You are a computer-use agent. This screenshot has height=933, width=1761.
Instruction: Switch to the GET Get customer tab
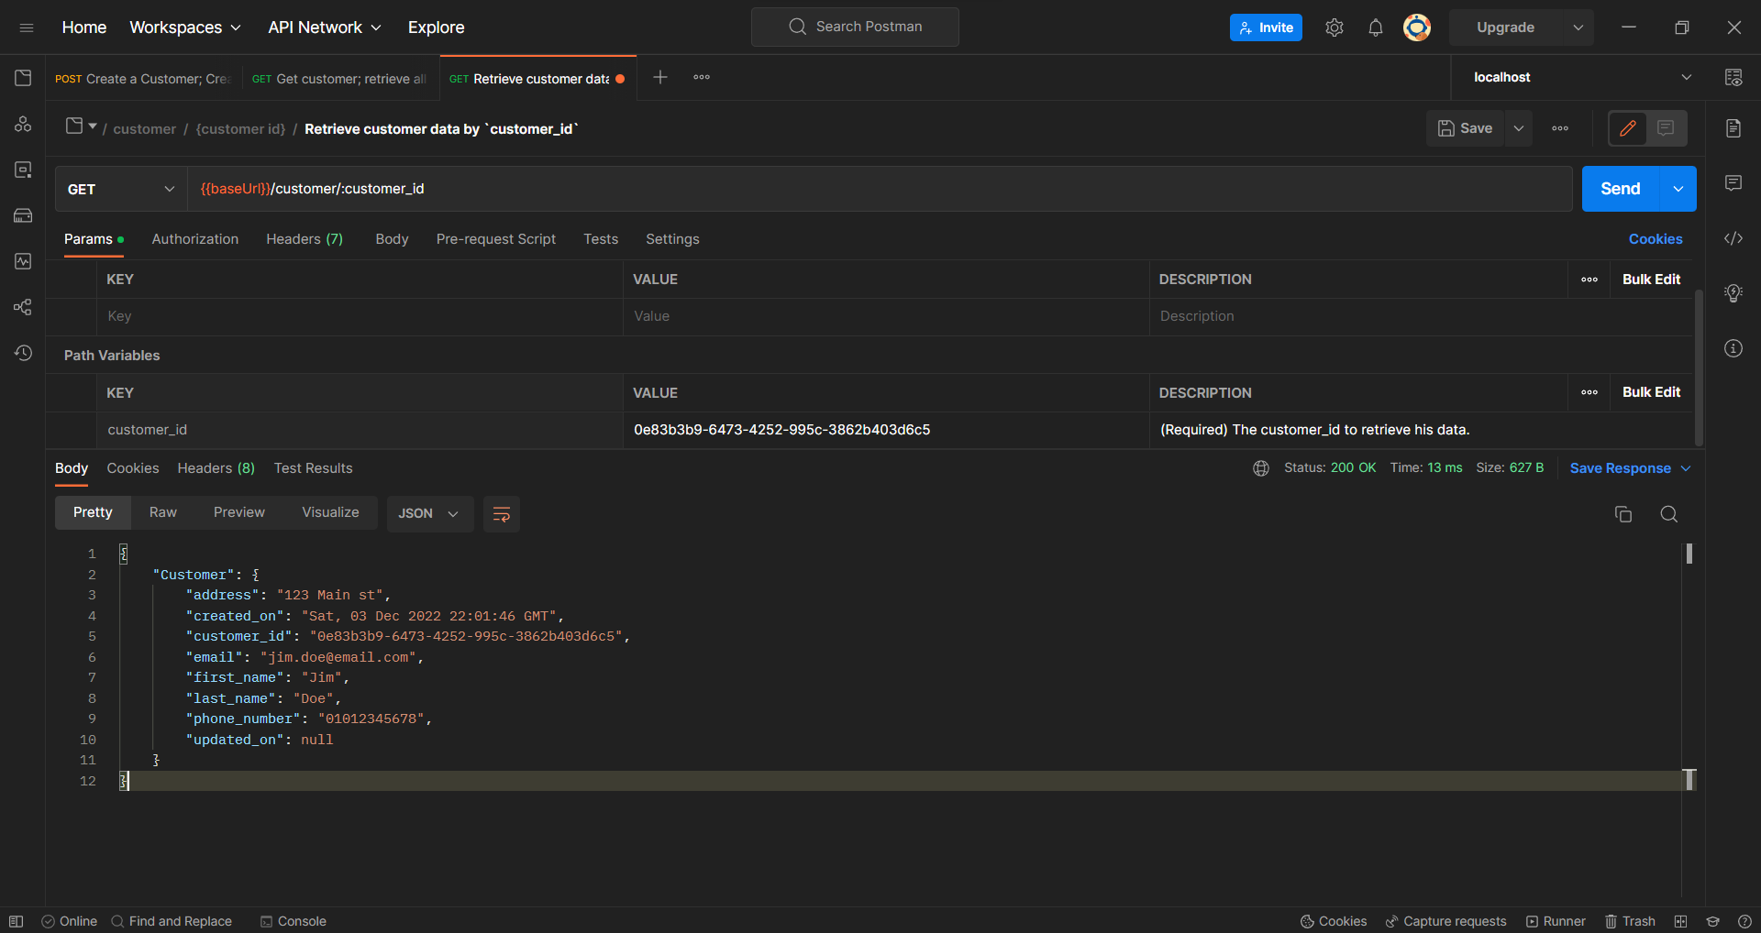point(339,79)
